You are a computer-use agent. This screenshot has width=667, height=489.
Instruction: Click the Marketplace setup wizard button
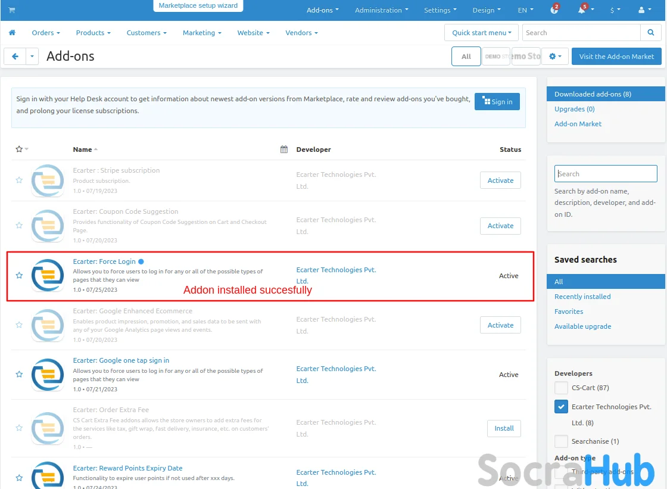click(x=198, y=5)
